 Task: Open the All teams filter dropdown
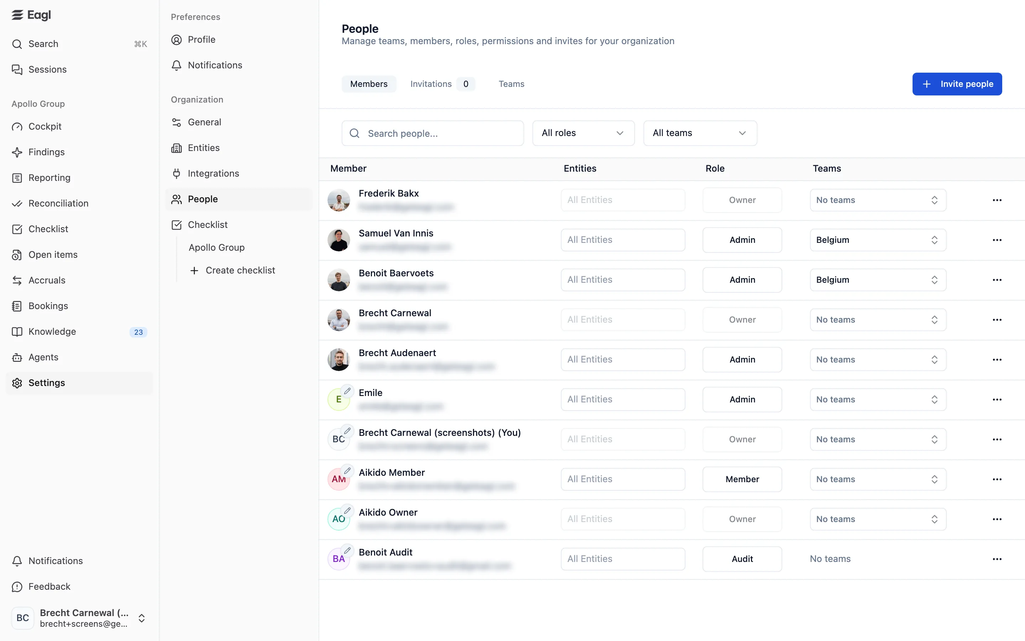(x=700, y=133)
